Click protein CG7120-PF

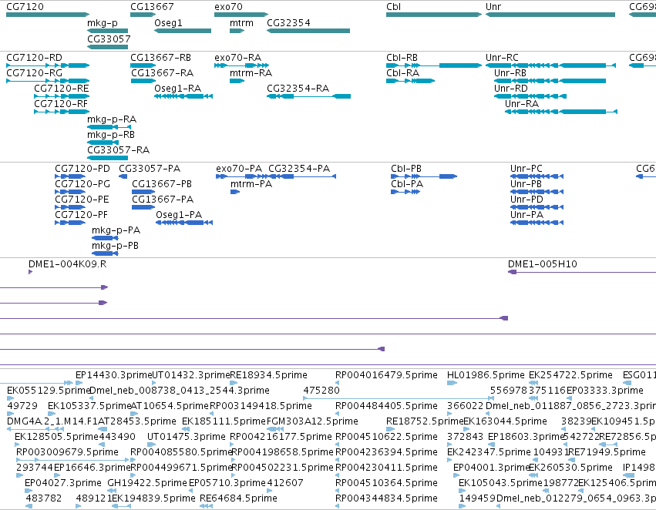pos(70,223)
